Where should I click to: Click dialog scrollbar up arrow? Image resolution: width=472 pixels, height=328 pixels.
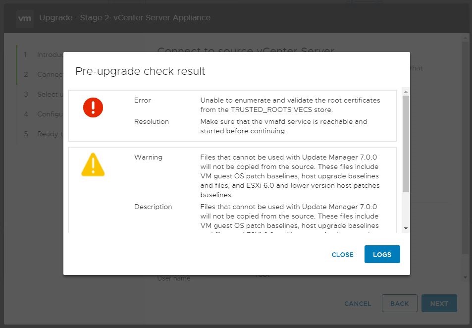point(406,92)
